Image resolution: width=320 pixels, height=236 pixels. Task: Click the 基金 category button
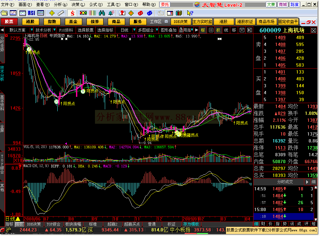click(x=73, y=21)
